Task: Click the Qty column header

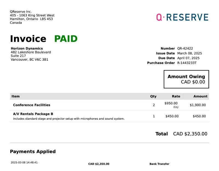Action: 153,96
